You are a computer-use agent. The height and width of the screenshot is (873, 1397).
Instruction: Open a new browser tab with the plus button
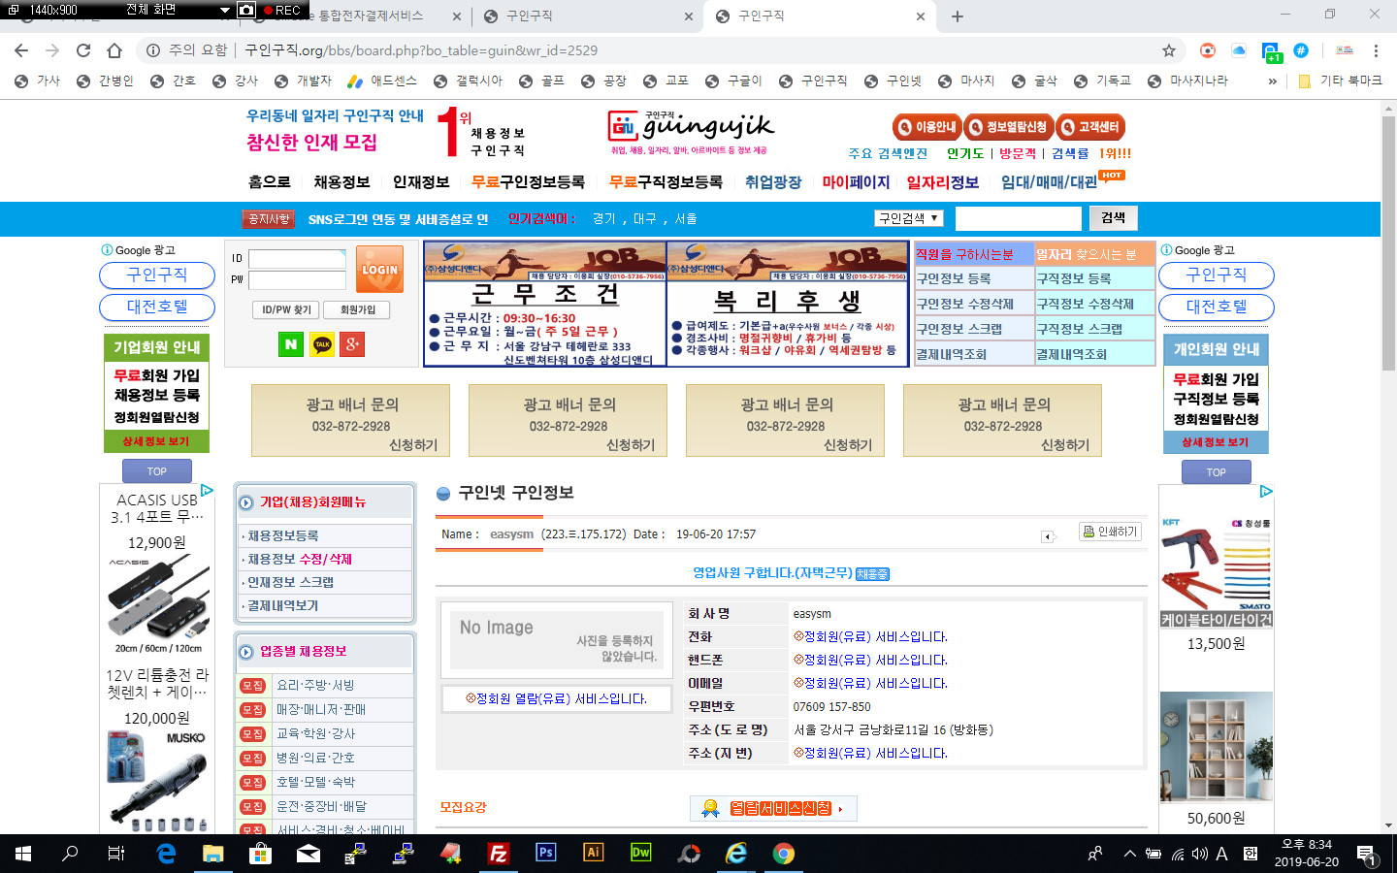958,16
